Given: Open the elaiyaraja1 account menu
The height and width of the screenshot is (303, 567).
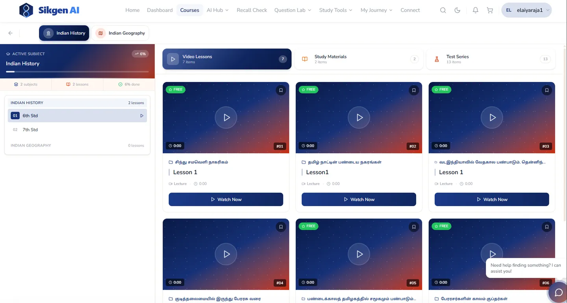Looking at the screenshot, I should click(x=526, y=10).
